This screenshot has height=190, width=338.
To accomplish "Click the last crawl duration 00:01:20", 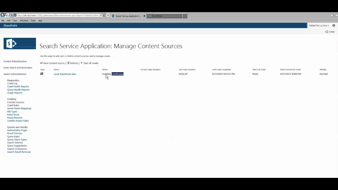I will (183, 74).
